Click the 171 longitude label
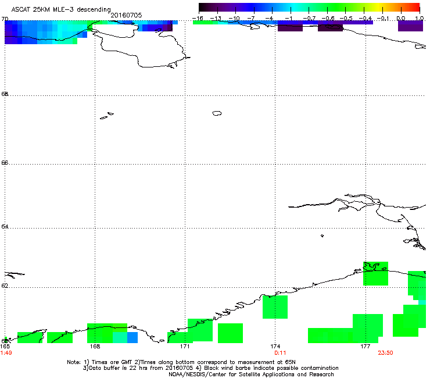This screenshot has height=378, width=430. coord(185,347)
